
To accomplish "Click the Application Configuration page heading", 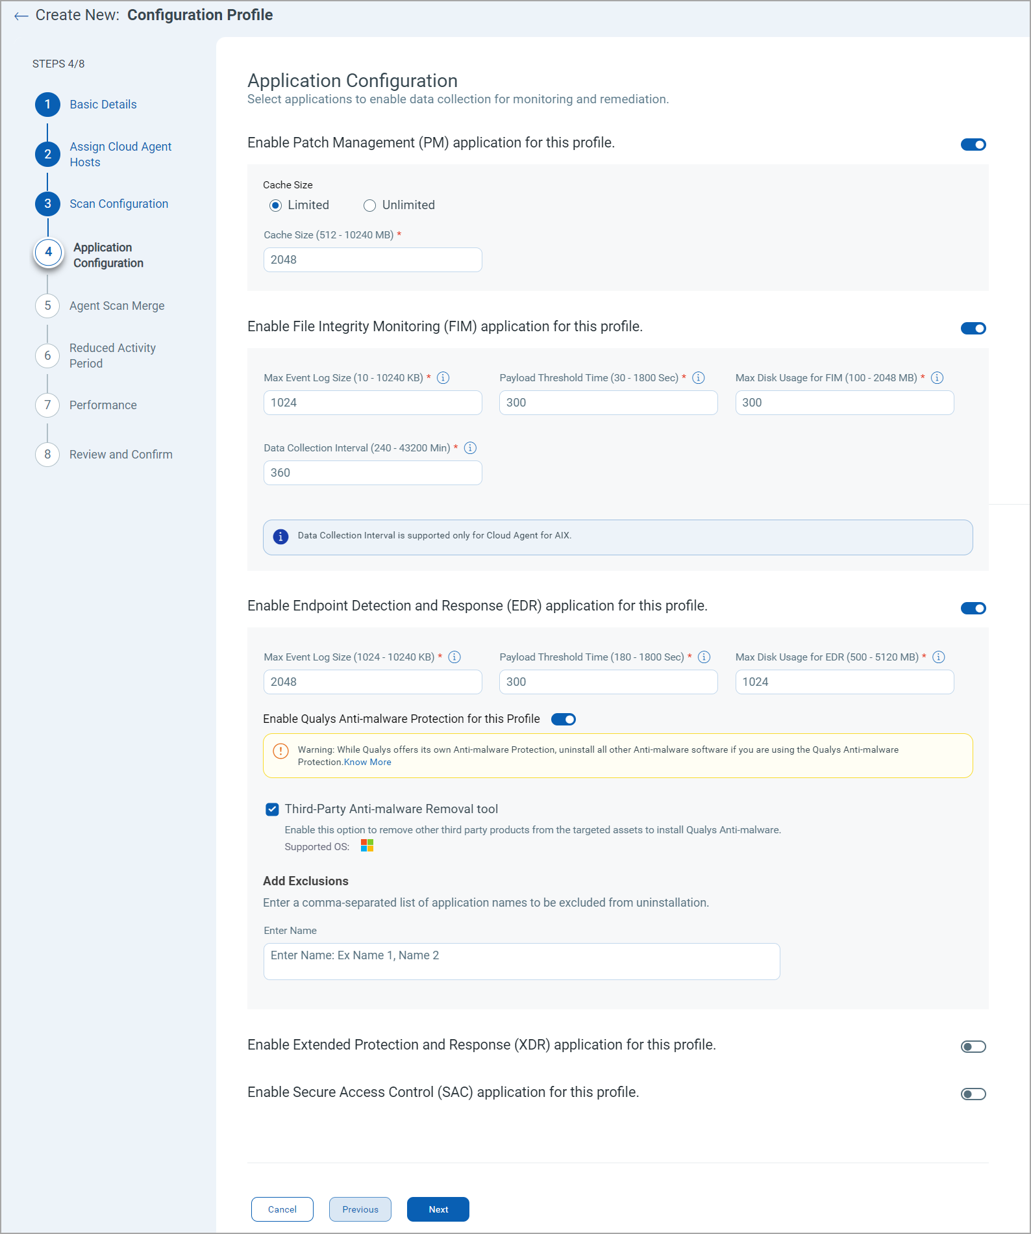I will (x=353, y=81).
